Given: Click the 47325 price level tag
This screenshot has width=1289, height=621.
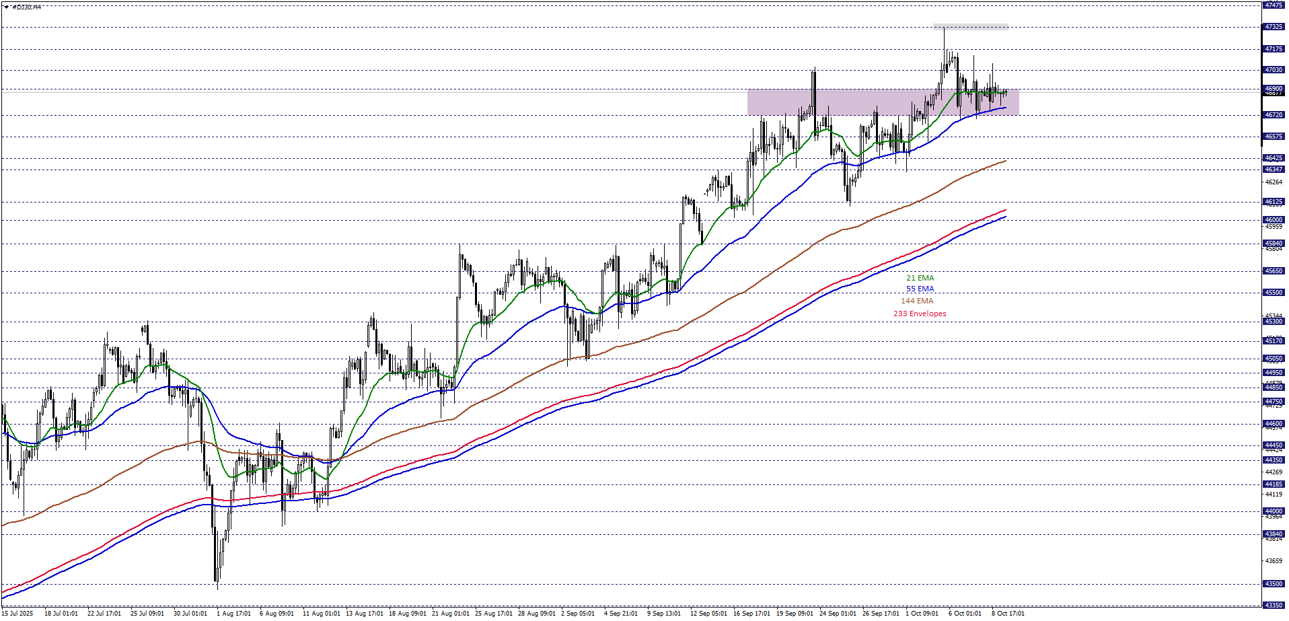Looking at the screenshot, I should [x=1273, y=27].
